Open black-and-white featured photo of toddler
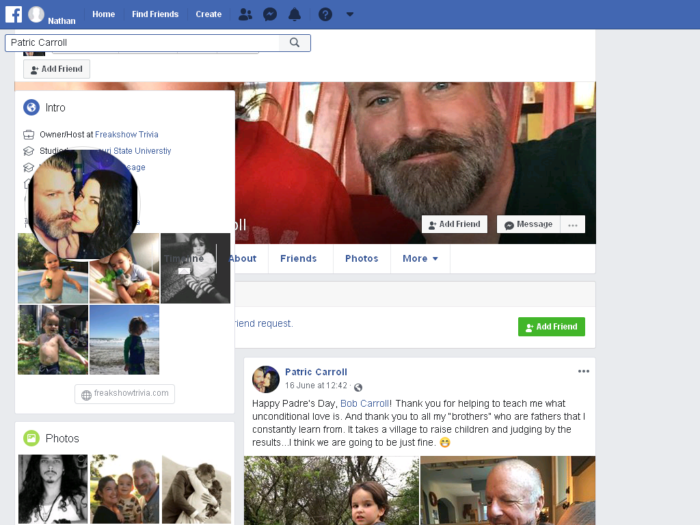 point(196,268)
